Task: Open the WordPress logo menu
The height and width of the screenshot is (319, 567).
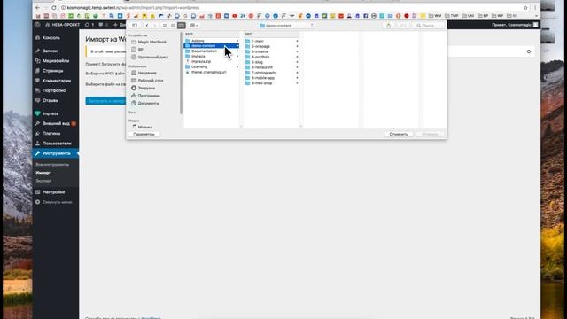Action: (37, 25)
